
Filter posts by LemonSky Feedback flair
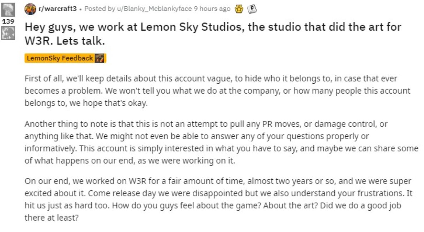click(60, 58)
